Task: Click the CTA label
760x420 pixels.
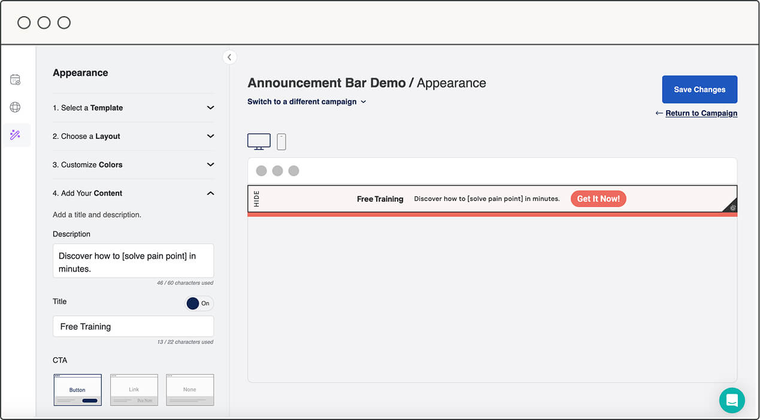Action: click(x=60, y=360)
